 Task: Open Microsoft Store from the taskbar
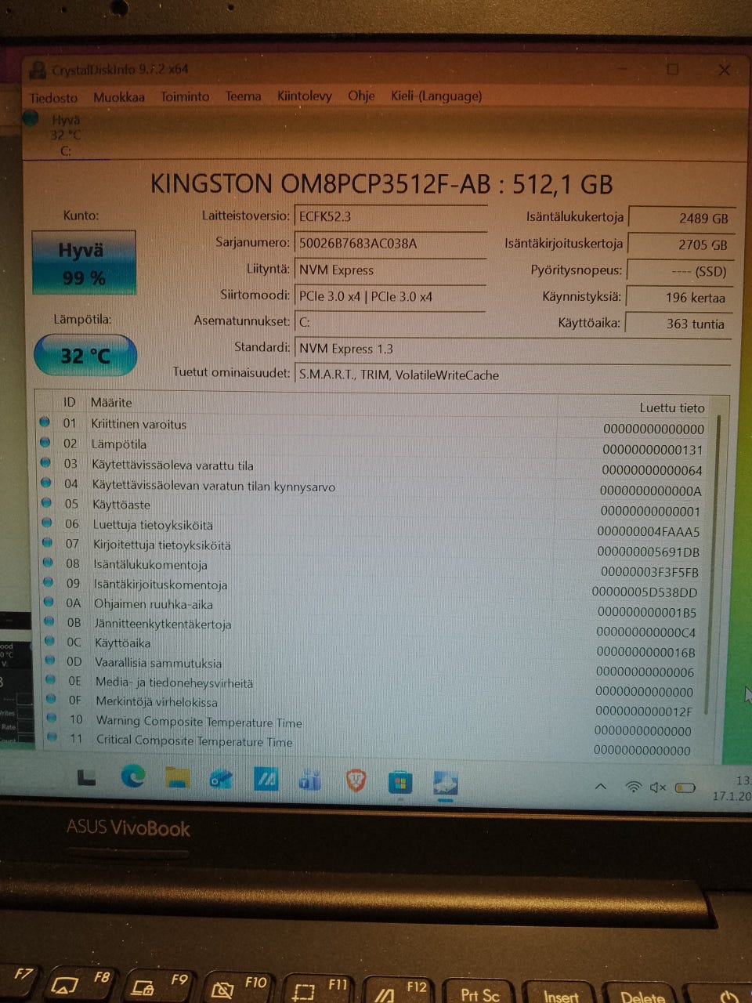(400, 782)
